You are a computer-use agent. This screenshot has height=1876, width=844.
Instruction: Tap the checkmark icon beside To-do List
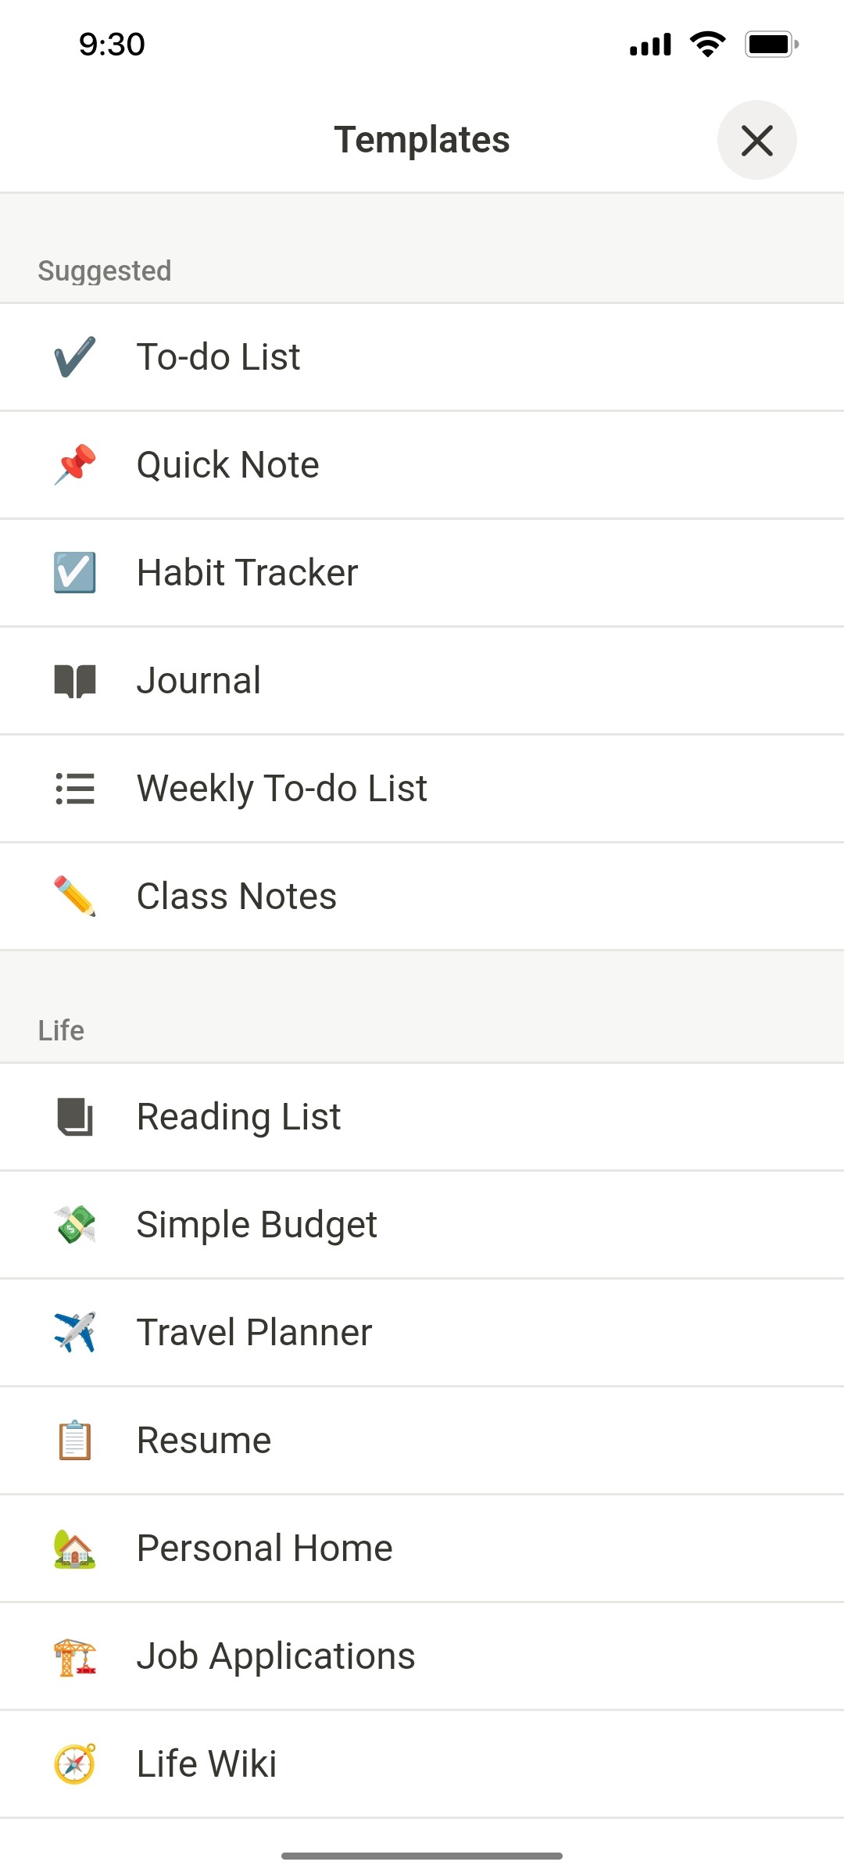pyautogui.click(x=74, y=356)
